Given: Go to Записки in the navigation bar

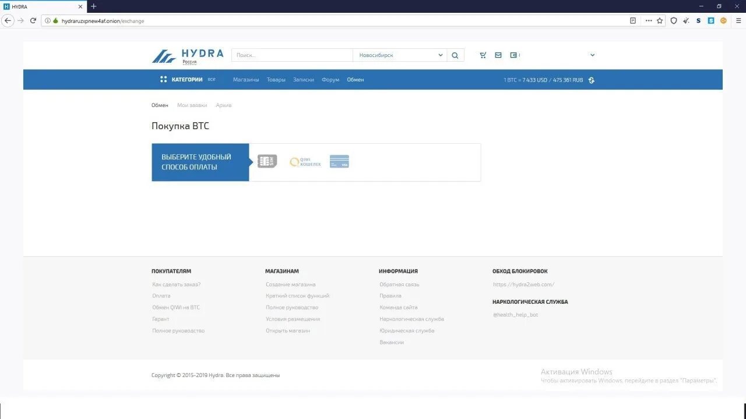Looking at the screenshot, I should [x=304, y=80].
